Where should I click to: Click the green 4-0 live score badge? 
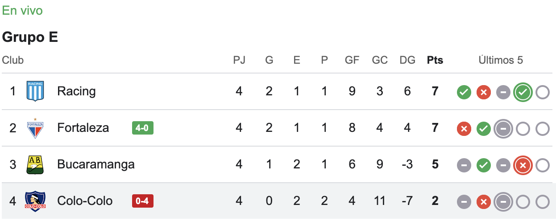(x=142, y=128)
